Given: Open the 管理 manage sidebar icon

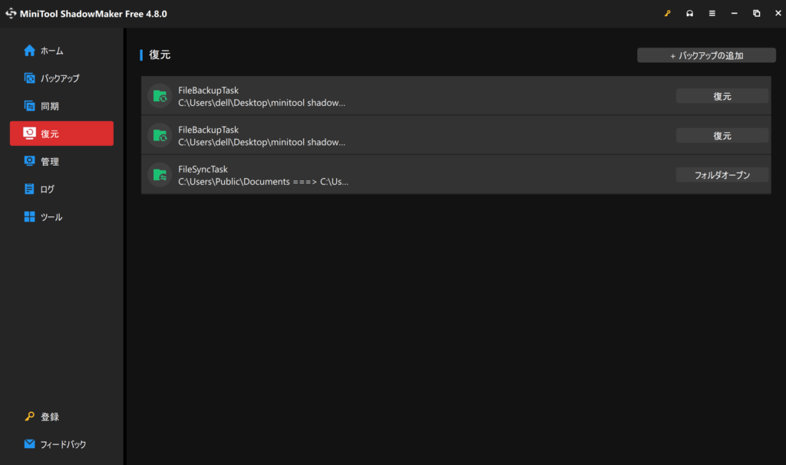Looking at the screenshot, I should pyautogui.click(x=30, y=161).
